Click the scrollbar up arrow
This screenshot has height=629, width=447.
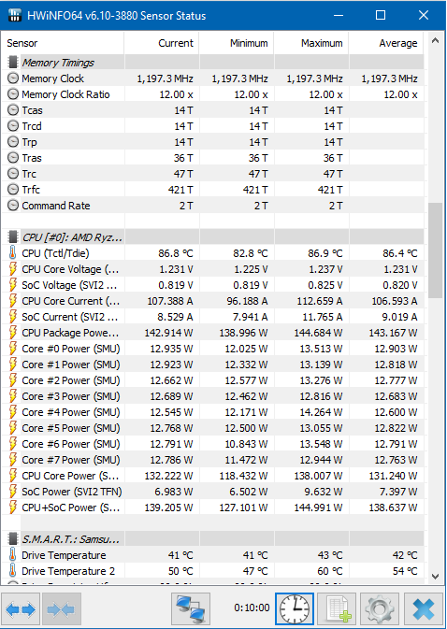pyautogui.click(x=436, y=40)
